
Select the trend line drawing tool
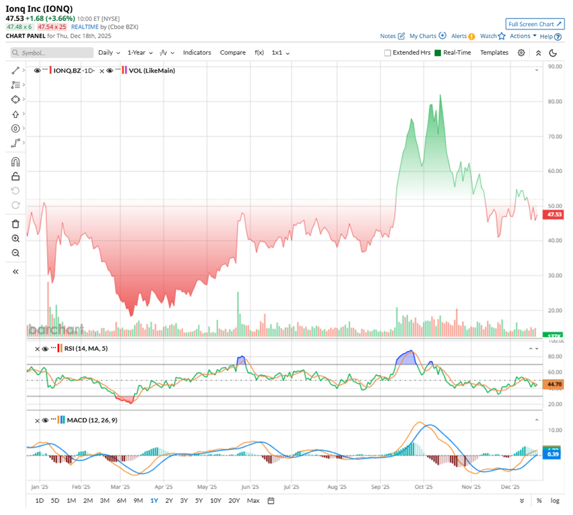[x=15, y=70]
